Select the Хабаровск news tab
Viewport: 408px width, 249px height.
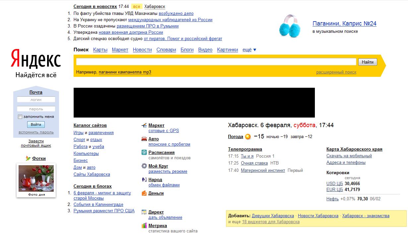155,7
